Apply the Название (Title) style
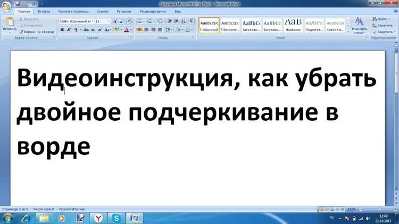Screen dimensions: 399x224 tap(293, 26)
